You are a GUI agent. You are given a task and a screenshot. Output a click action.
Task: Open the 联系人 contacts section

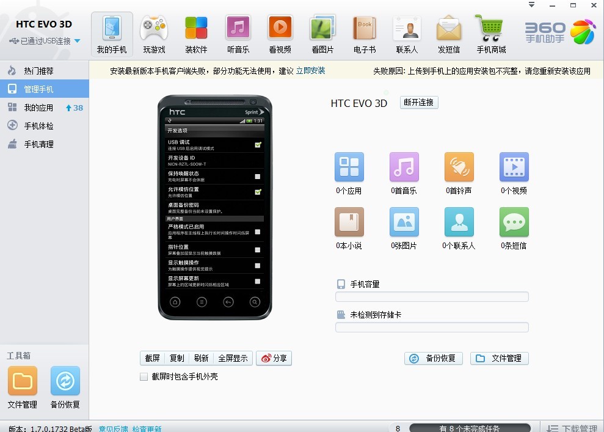pos(407,35)
